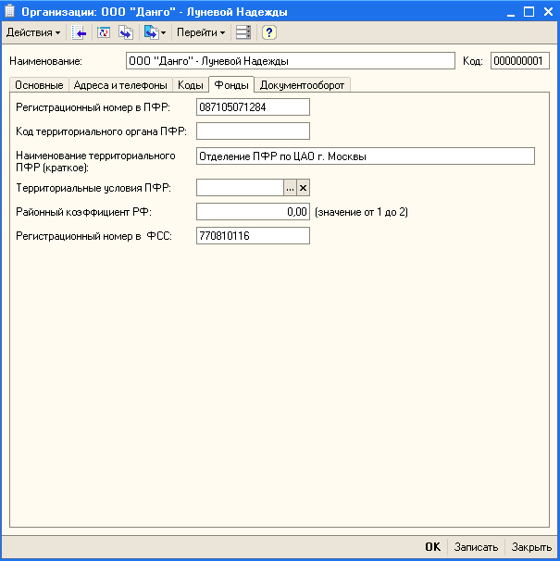
Task: Click the Регистрационный номер в ФСС field
Action: pyautogui.click(x=253, y=236)
